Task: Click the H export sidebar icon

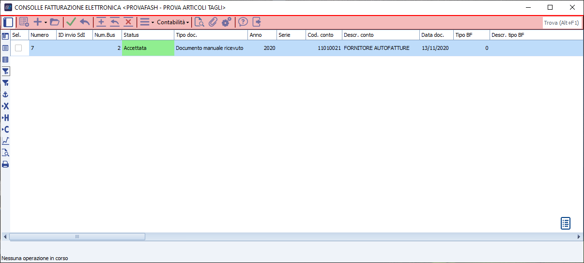Action: pyautogui.click(x=5, y=118)
